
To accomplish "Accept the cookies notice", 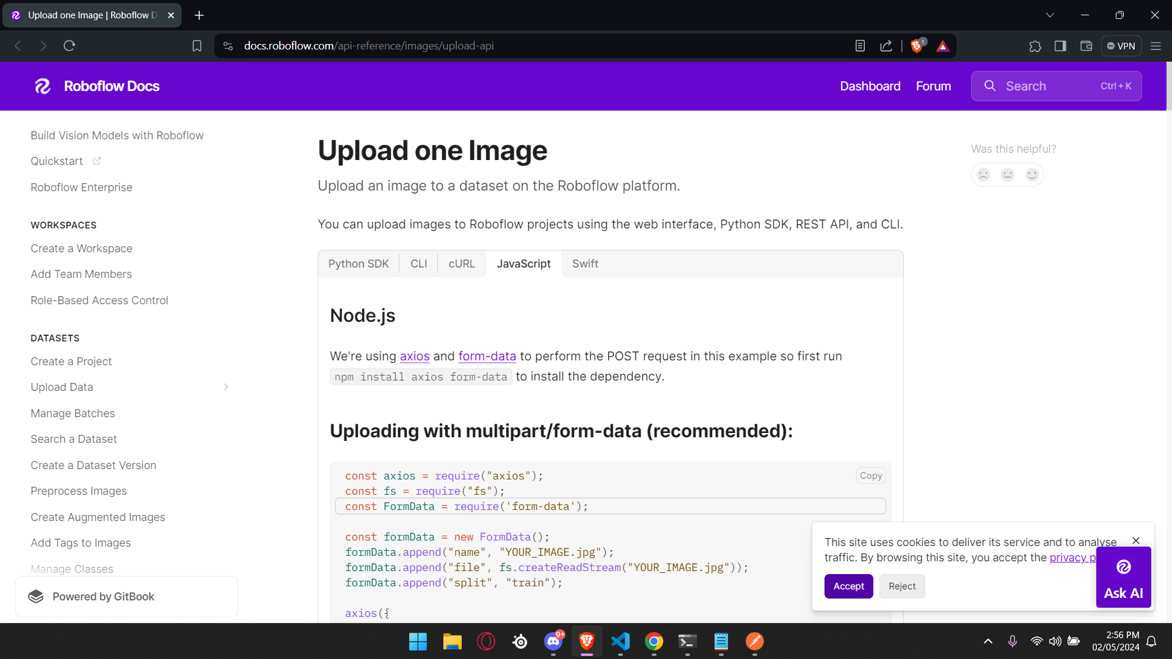I will click(x=848, y=586).
